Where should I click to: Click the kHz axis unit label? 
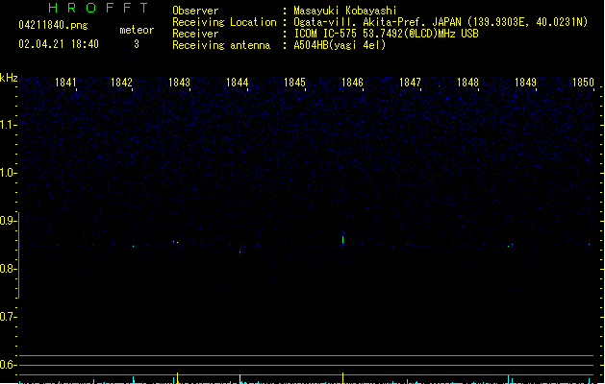click(9, 78)
